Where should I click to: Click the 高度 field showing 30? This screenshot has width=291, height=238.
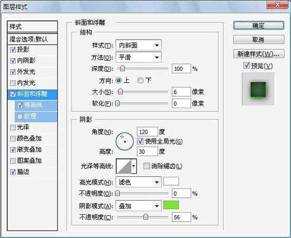[148, 151]
